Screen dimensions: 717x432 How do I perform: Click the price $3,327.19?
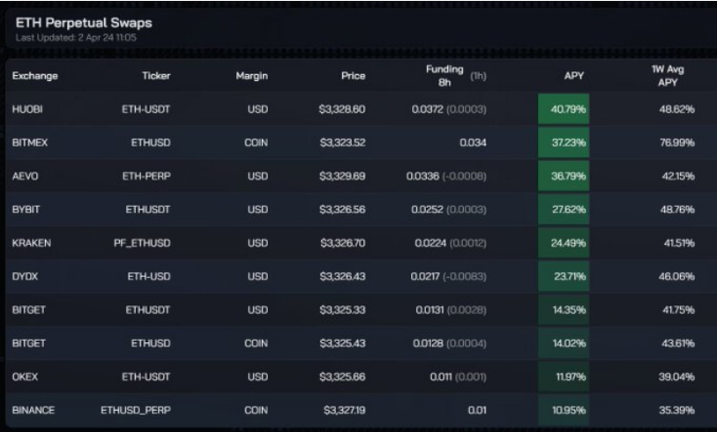(x=344, y=410)
